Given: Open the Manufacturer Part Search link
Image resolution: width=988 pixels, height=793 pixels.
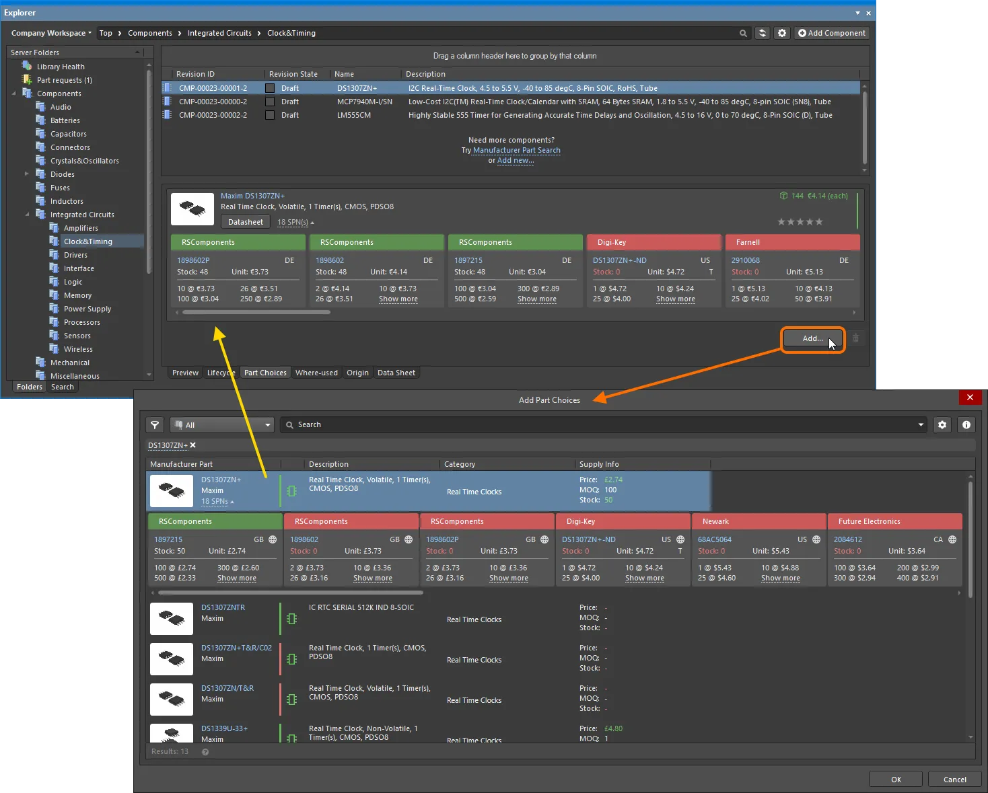Looking at the screenshot, I should (x=517, y=150).
